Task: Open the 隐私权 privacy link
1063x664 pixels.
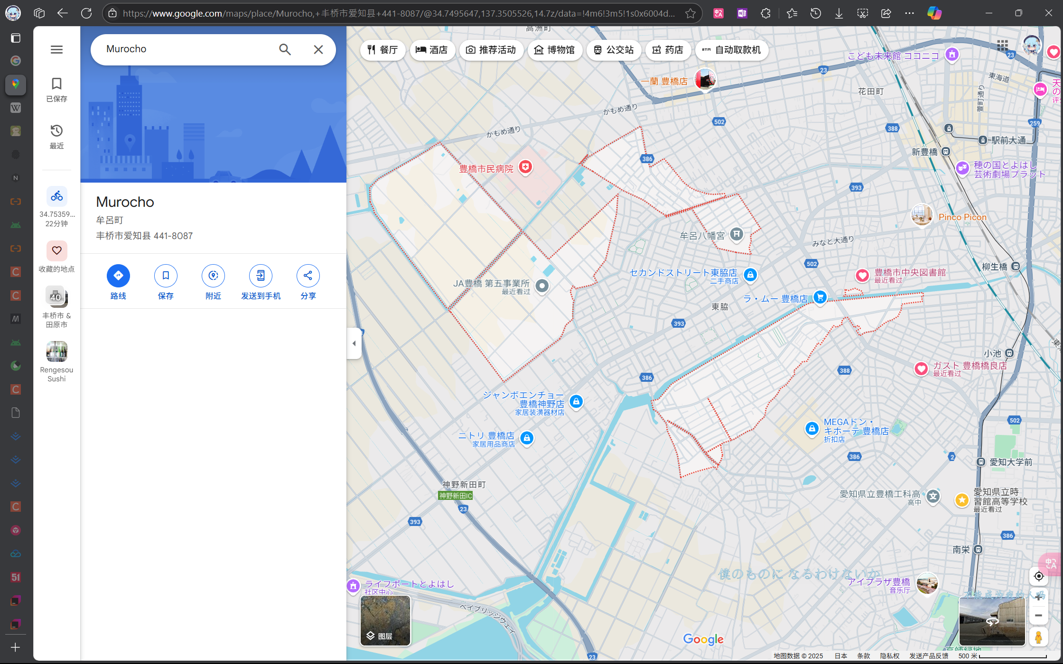Action: click(x=889, y=656)
